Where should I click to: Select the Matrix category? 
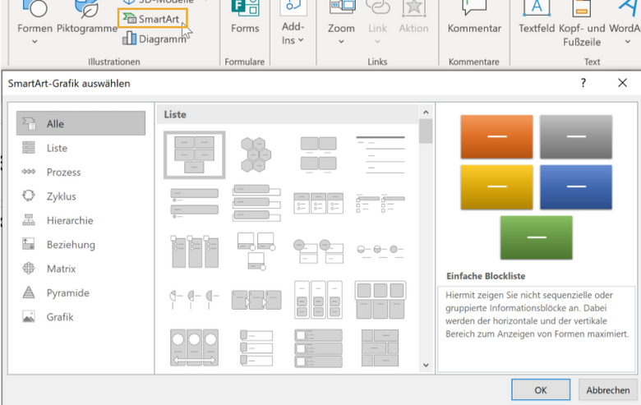(x=81, y=268)
